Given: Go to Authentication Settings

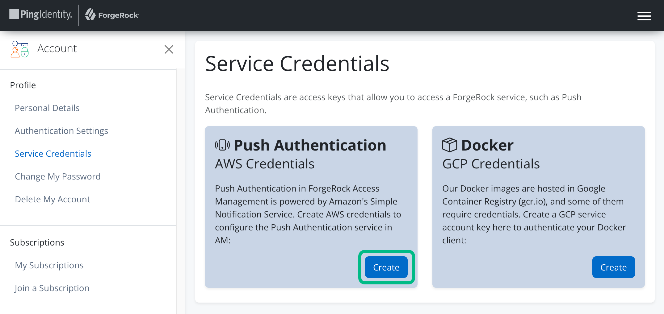Looking at the screenshot, I should click(x=61, y=131).
